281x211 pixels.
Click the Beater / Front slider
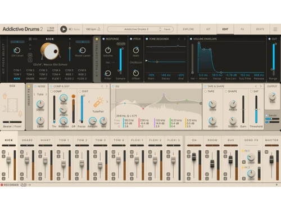(12, 122)
